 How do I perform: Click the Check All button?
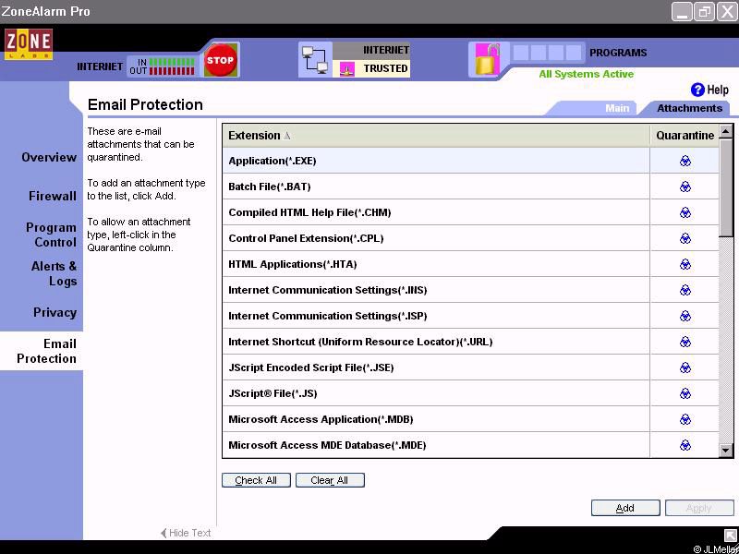[x=256, y=480]
